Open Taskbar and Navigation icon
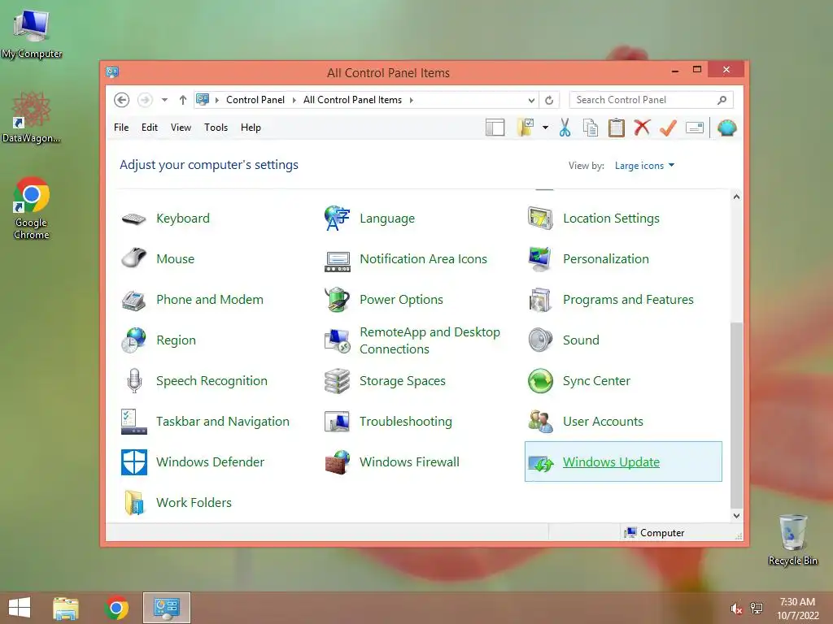The width and height of the screenshot is (833, 624). pyautogui.click(x=133, y=422)
